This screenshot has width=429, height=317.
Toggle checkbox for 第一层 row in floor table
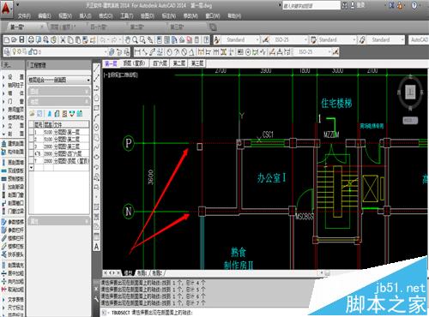31,132
